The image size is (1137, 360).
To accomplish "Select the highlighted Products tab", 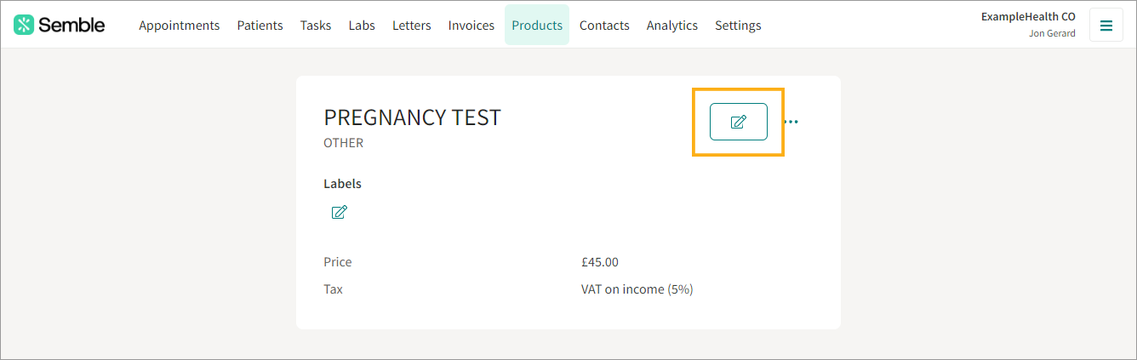I will pos(537,26).
